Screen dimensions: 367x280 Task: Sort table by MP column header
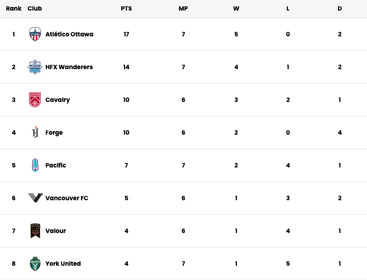(183, 9)
